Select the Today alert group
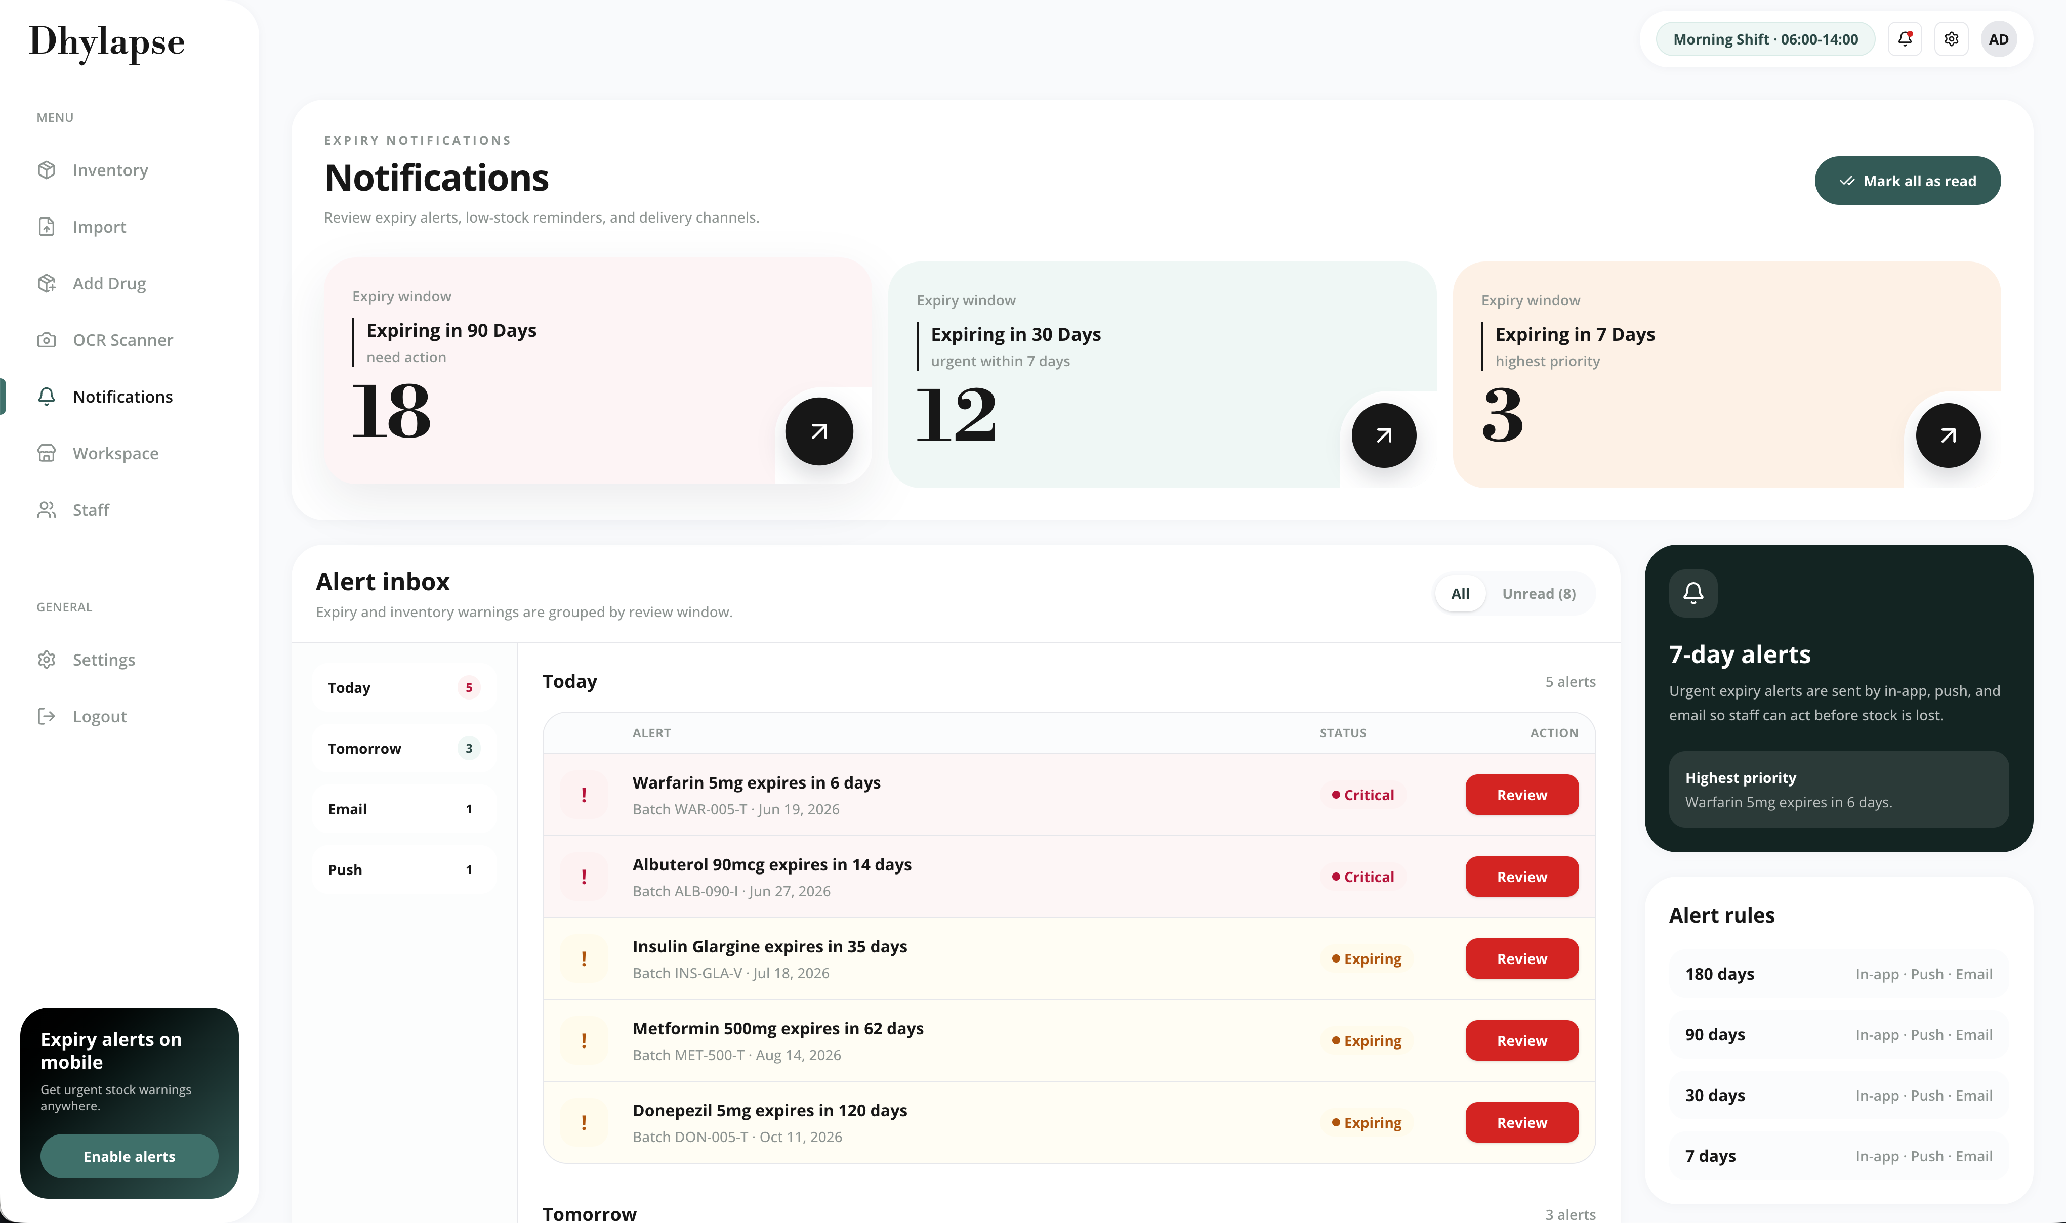 404,687
